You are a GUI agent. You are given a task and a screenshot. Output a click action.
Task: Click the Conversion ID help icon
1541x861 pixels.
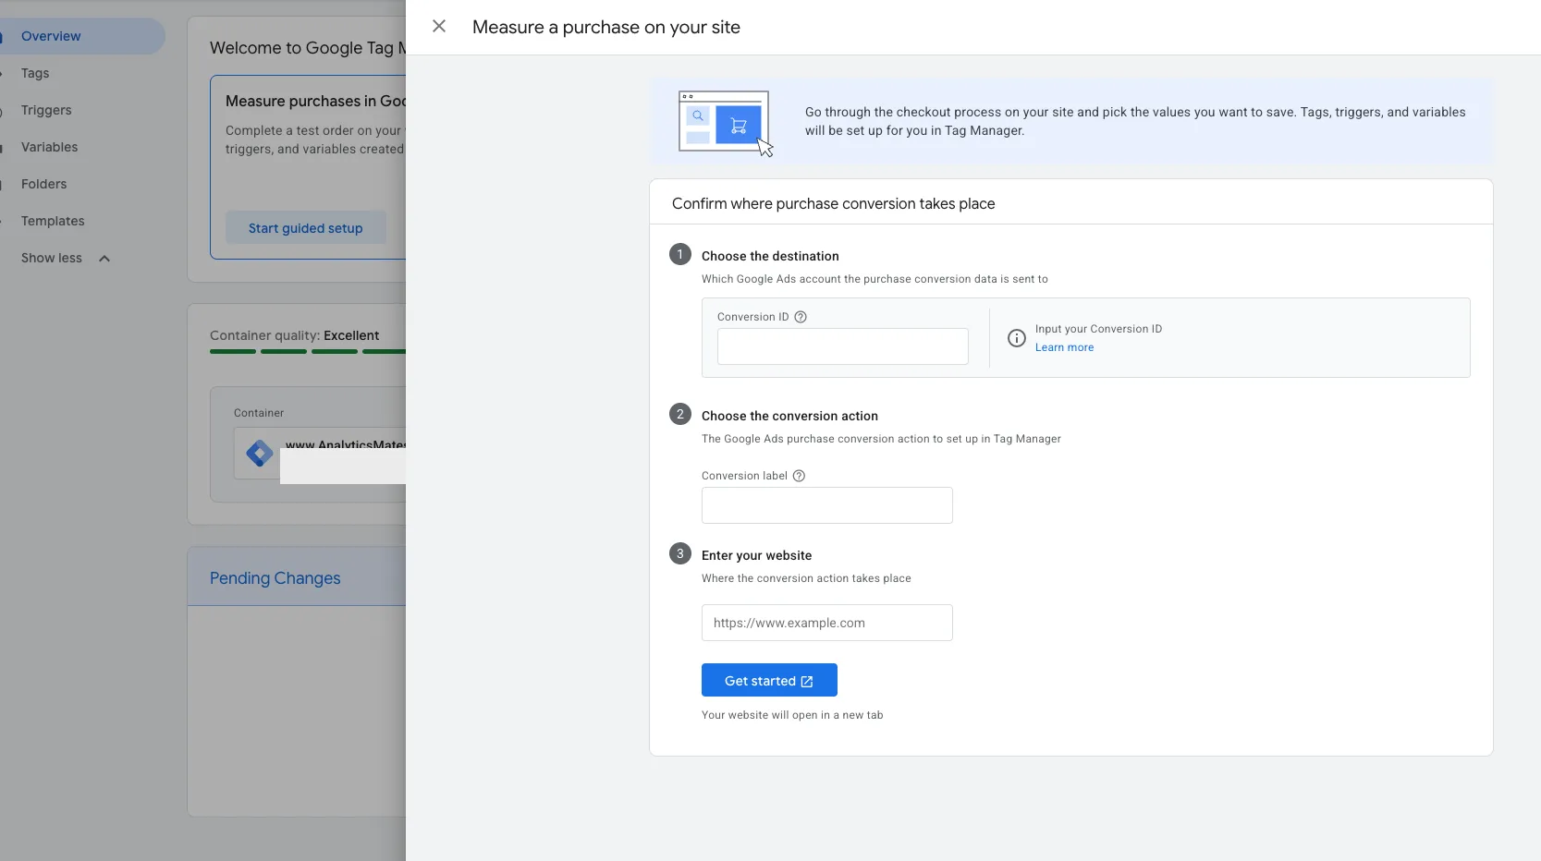click(801, 317)
